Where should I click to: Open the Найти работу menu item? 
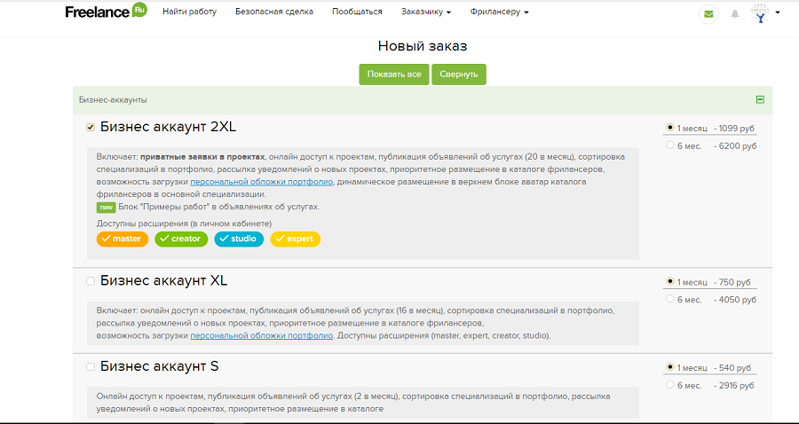click(189, 12)
